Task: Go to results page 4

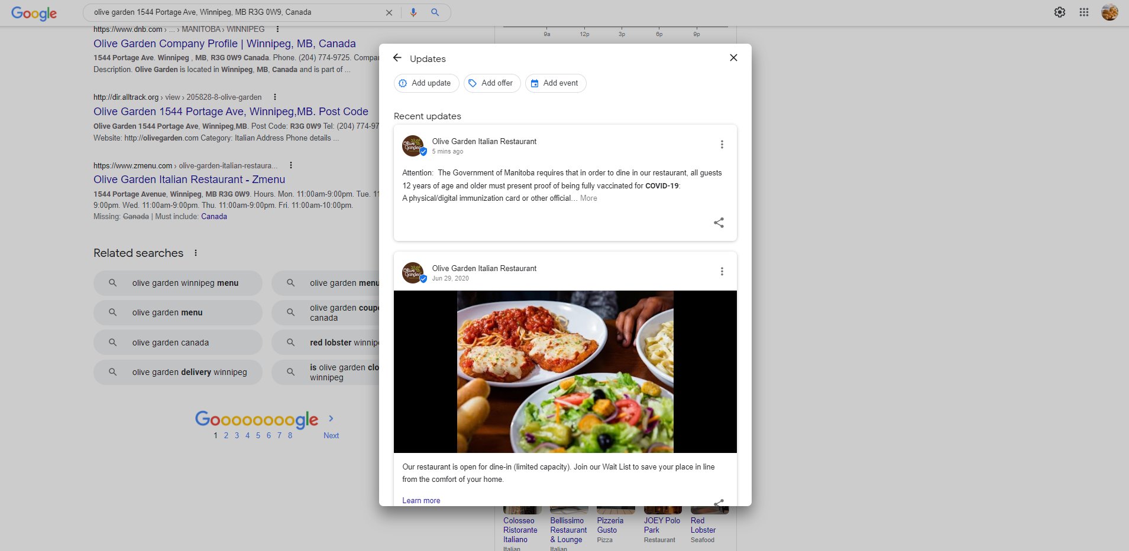Action: pos(247,436)
